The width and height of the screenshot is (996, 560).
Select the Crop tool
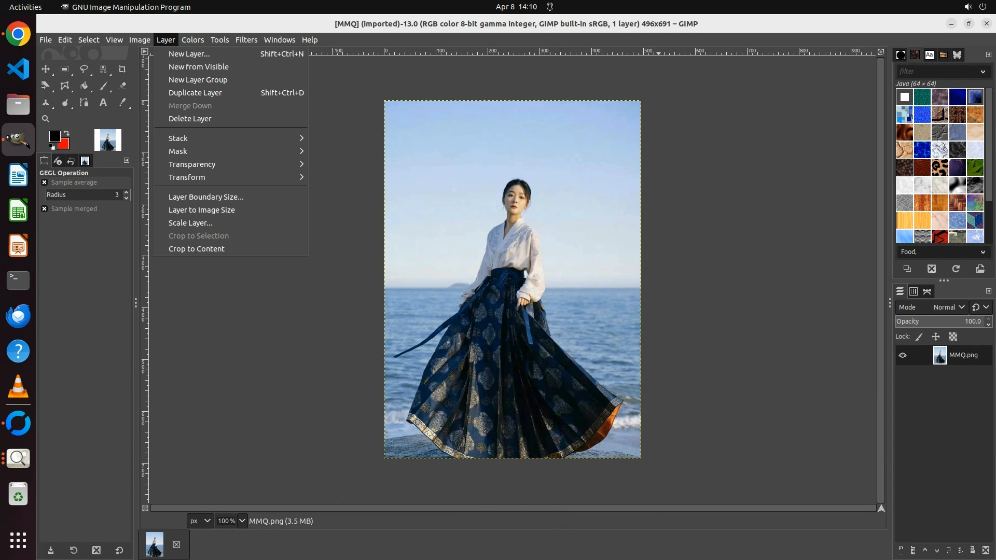(x=122, y=69)
